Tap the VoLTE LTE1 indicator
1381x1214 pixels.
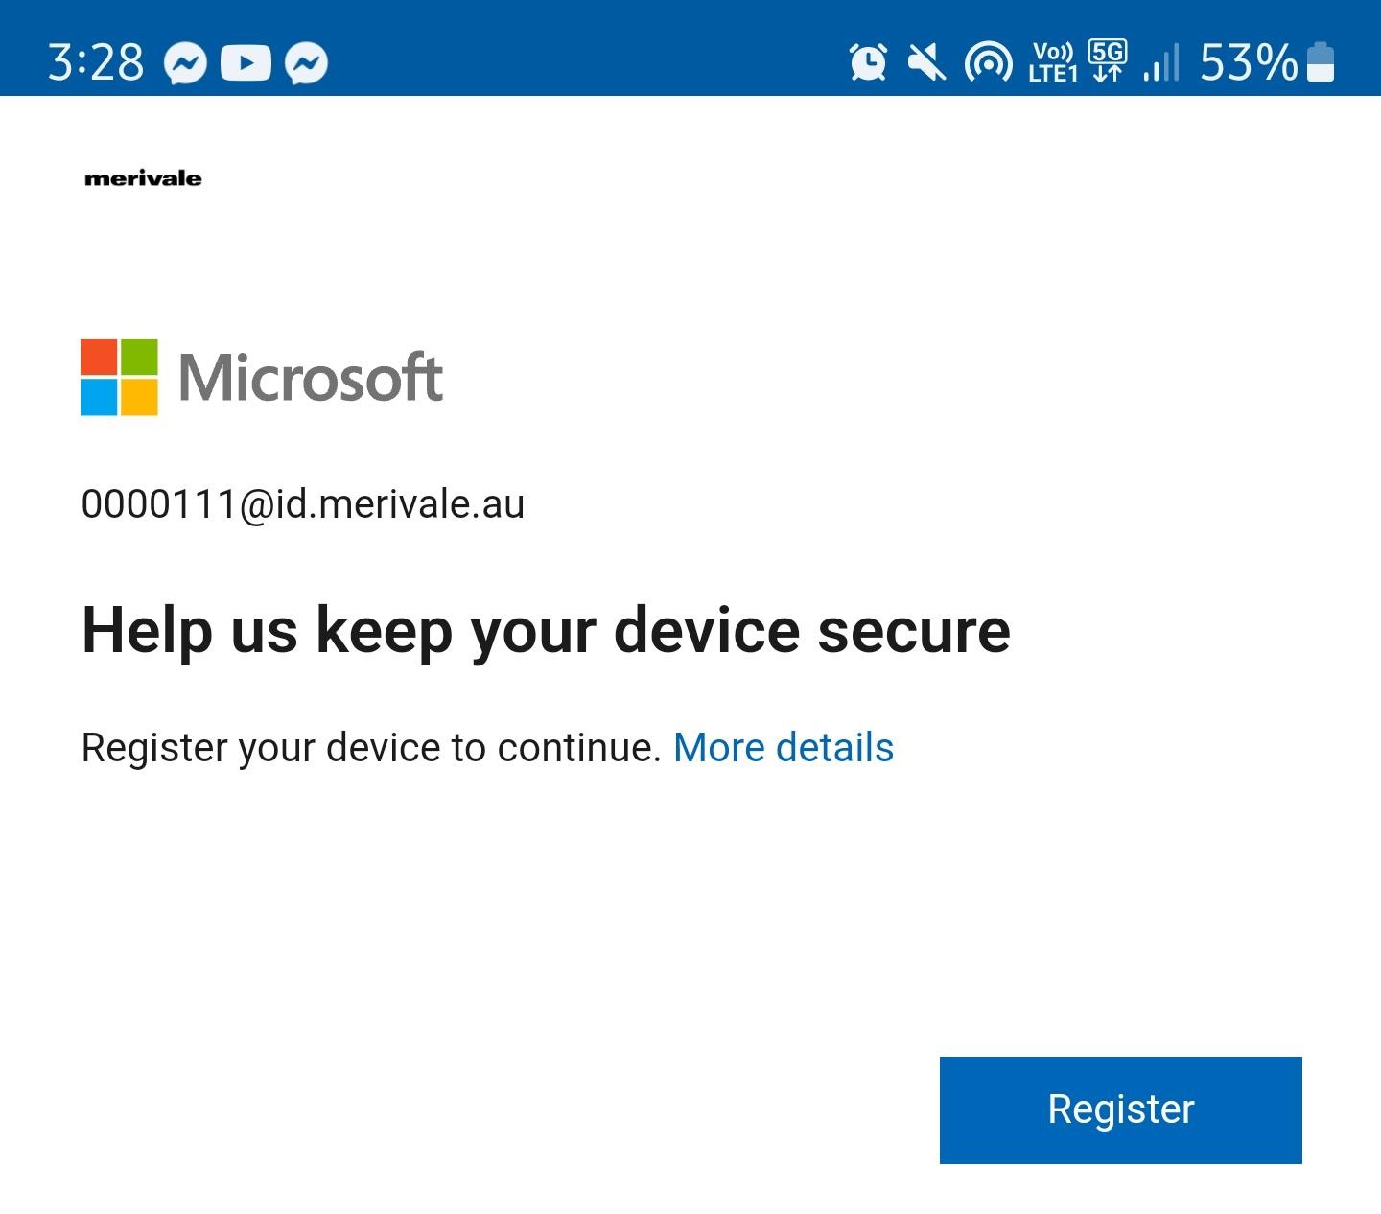pyautogui.click(x=1053, y=63)
